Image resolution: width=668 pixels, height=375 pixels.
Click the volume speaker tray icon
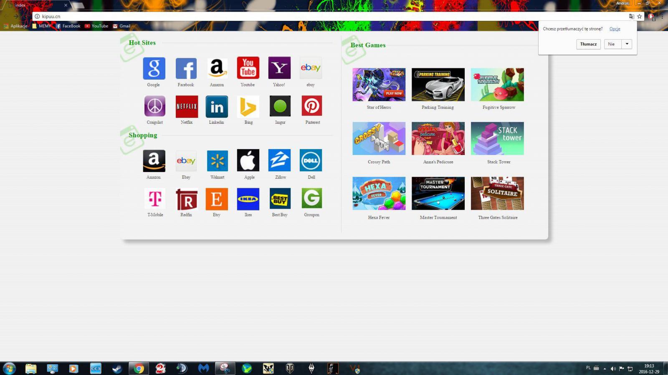(613, 368)
